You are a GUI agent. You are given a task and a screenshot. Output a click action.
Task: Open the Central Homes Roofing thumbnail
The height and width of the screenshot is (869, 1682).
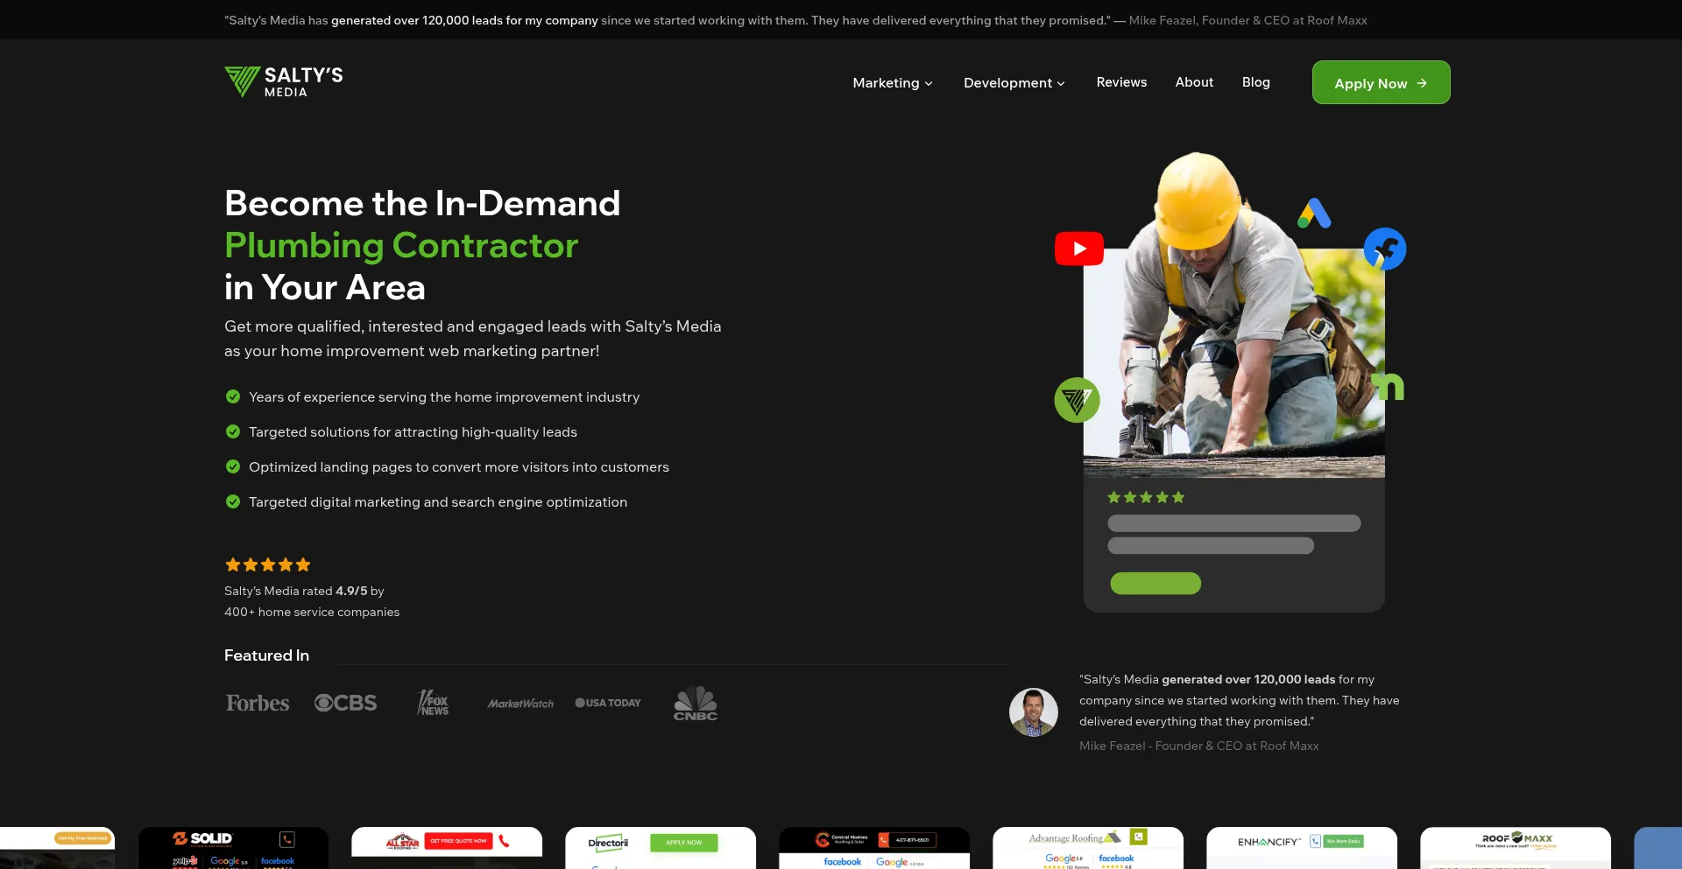(874, 848)
